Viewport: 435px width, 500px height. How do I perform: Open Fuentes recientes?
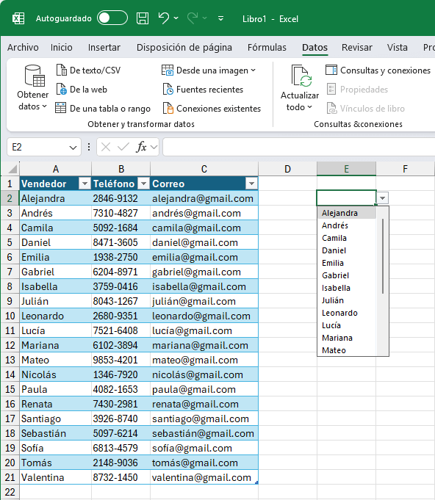203,90
